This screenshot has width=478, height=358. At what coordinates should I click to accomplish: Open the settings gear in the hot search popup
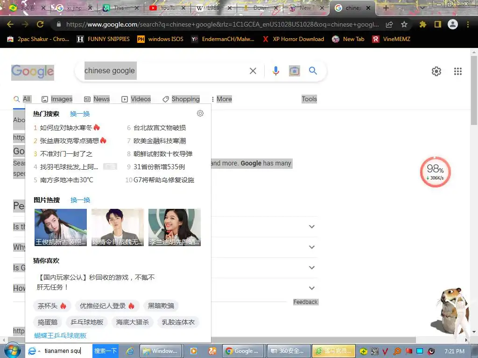(x=200, y=113)
